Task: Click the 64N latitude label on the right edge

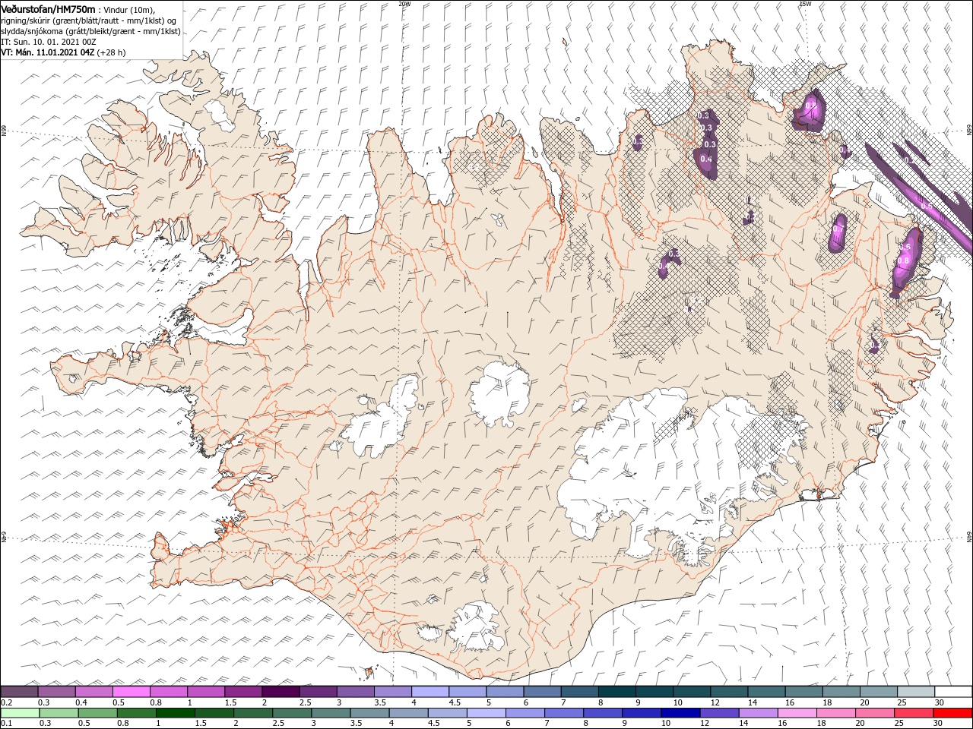Action: click(969, 536)
